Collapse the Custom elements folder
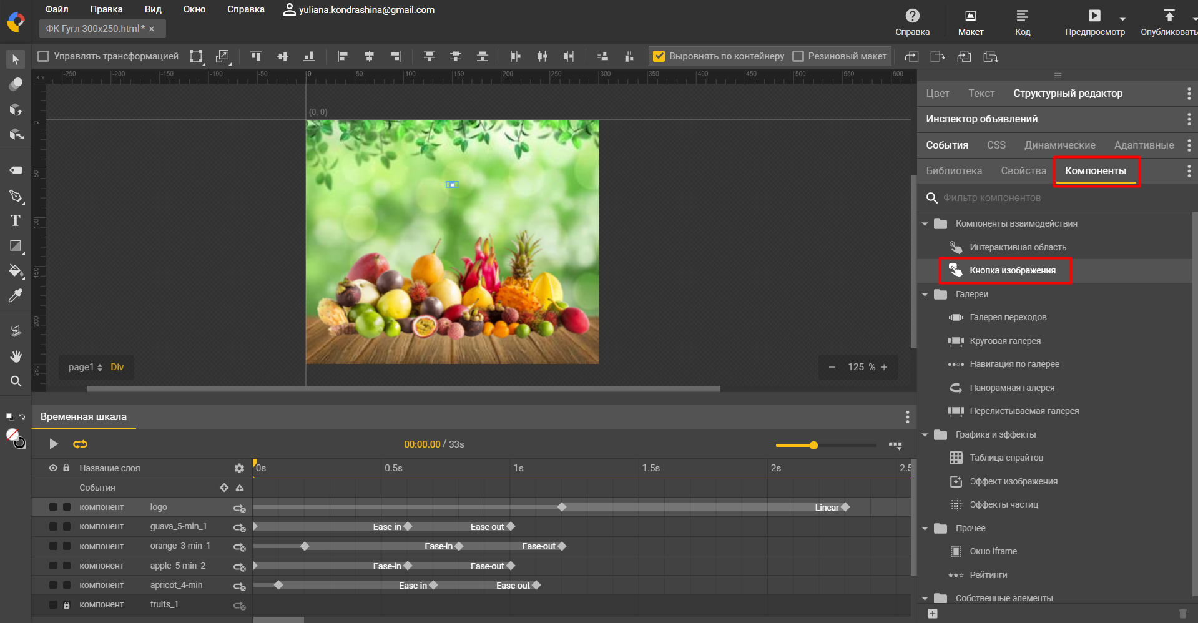This screenshot has height=623, width=1198. coord(925,598)
